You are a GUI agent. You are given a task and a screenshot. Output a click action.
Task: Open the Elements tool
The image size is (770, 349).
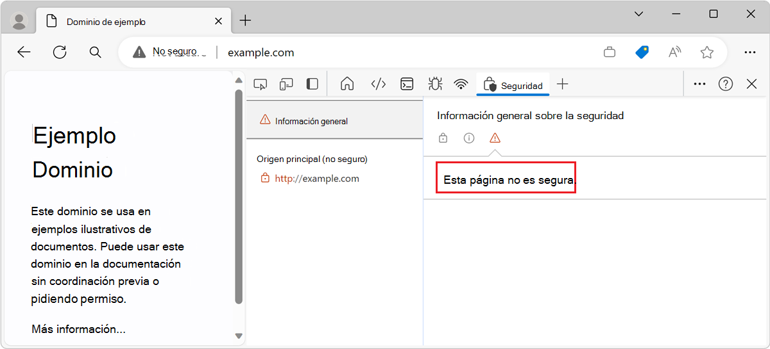click(379, 84)
